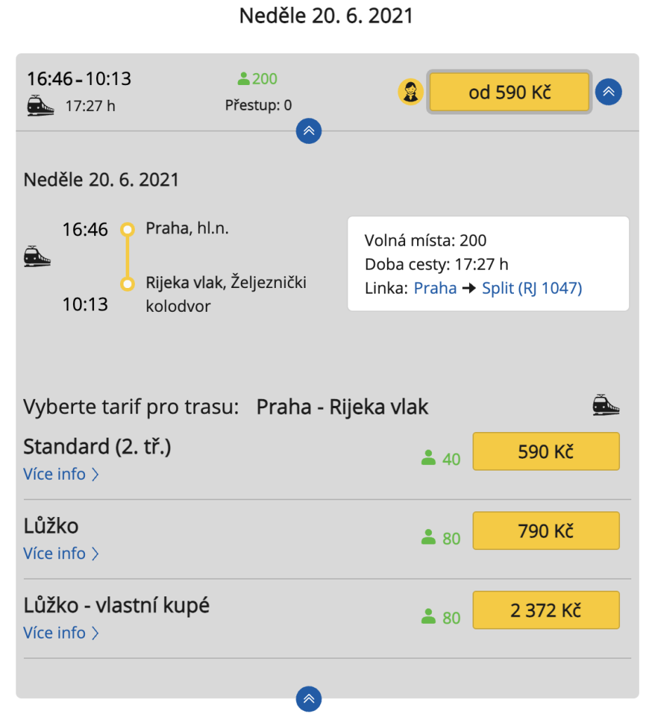The width and height of the screenshot is (646, 720).
Task: Click the attendant avatar icon beside price
Action: 410,92
